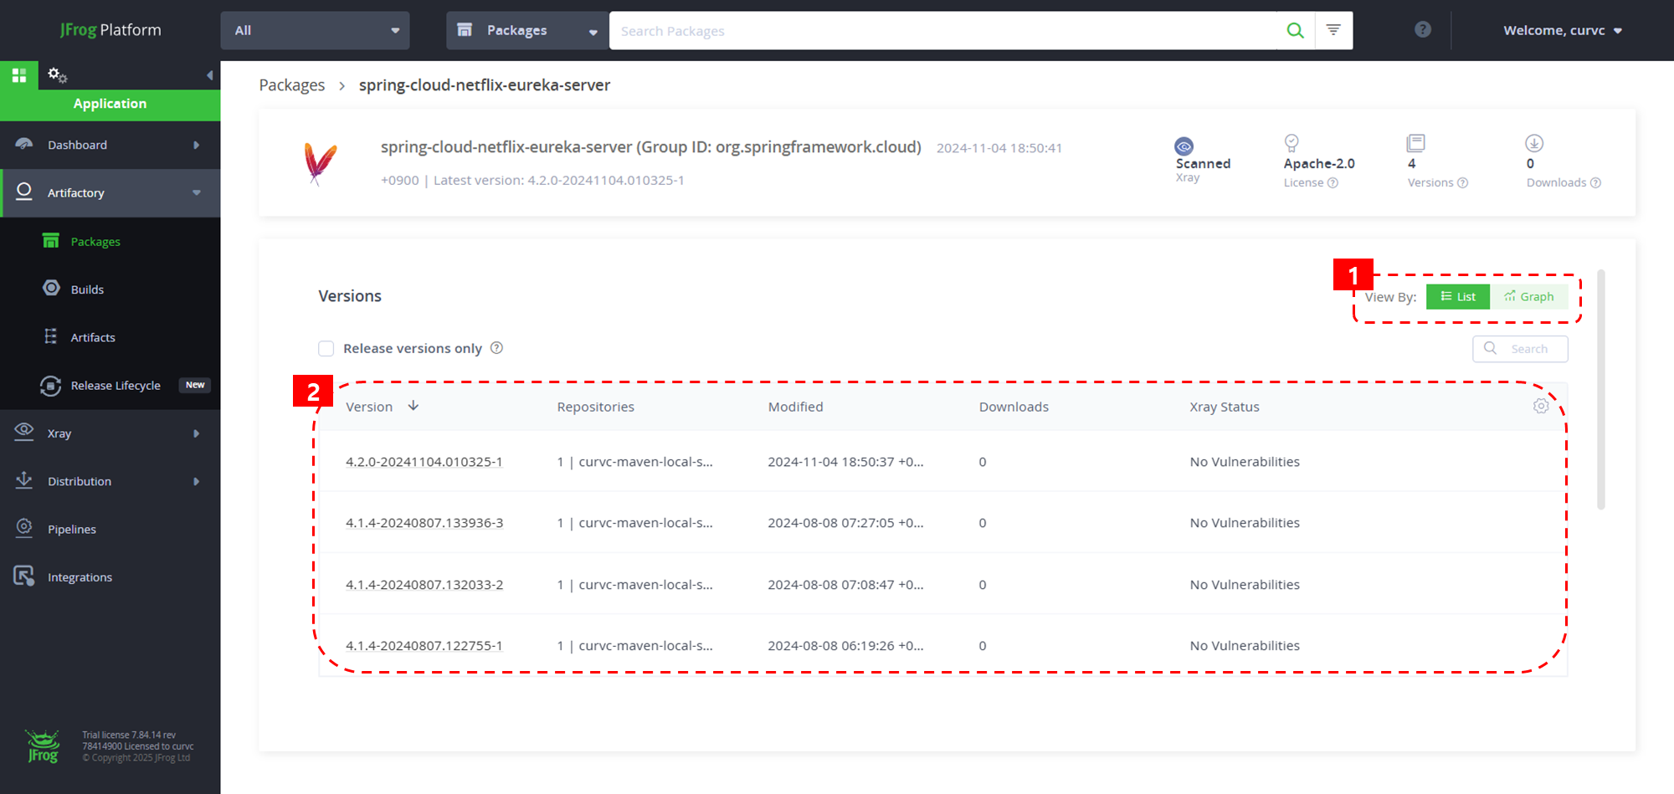
Task: Open the advanced search filter icon
Action: tap(1333, 30)
